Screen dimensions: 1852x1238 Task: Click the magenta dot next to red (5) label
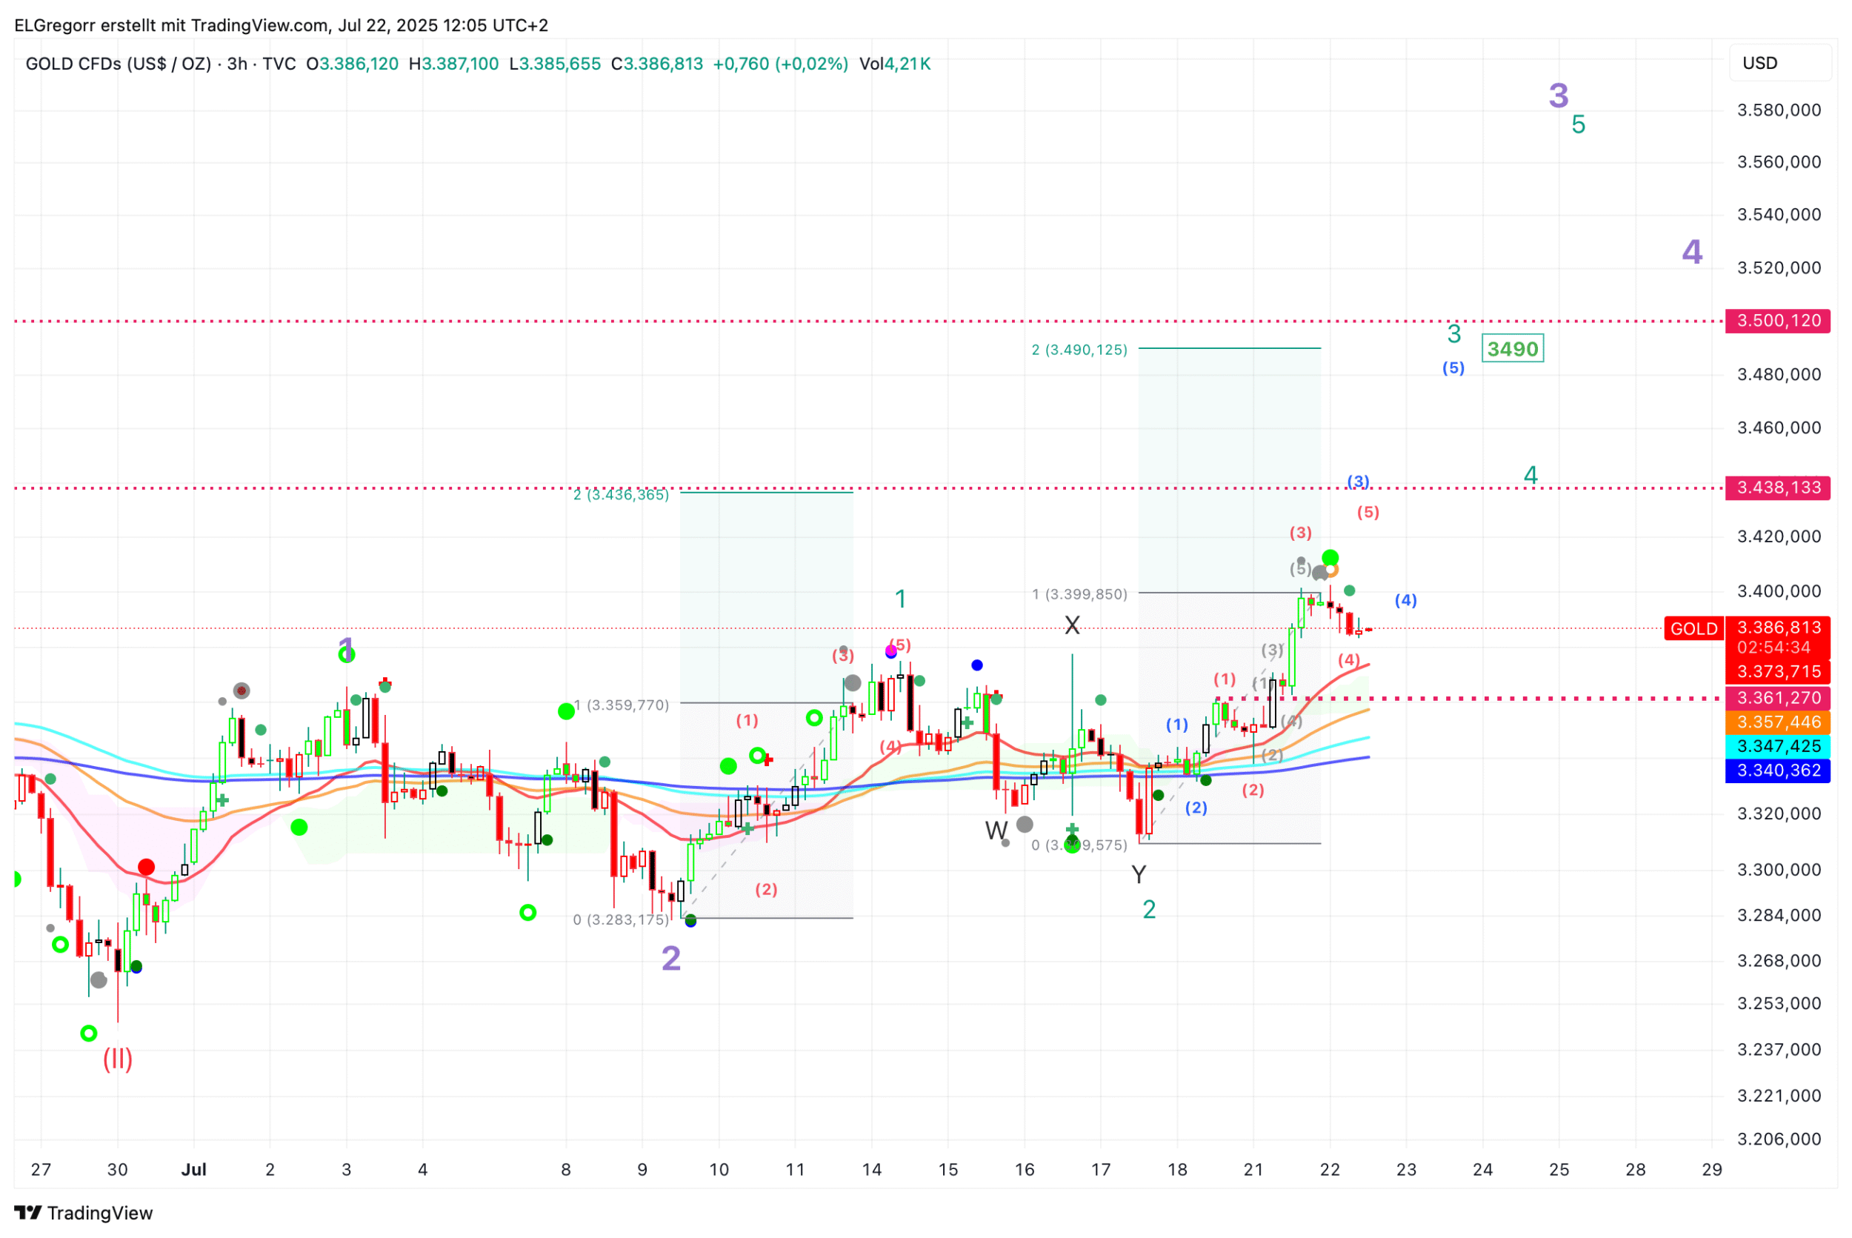click(x=891, y=650)
